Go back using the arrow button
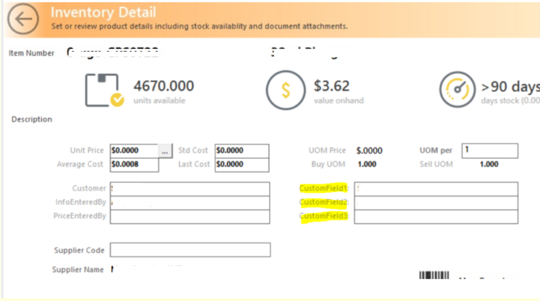The width and height of the screenshot is (540, 301). (x=23, y=19)
